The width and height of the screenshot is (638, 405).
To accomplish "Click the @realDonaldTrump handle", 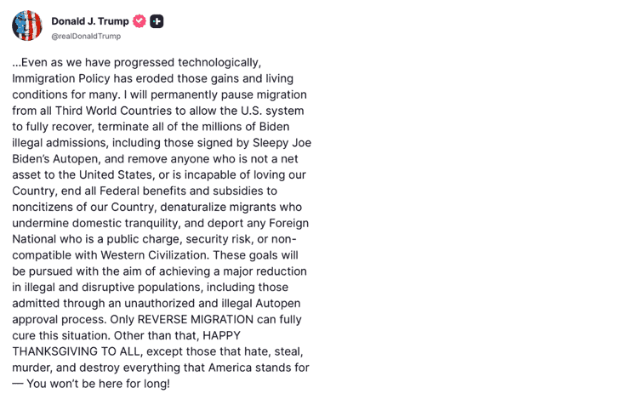I will tap(86, 37).
